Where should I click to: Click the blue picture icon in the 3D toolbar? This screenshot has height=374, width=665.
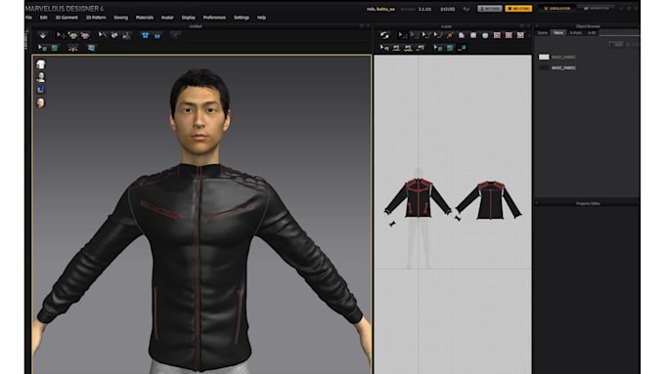(x=91, y=48)
